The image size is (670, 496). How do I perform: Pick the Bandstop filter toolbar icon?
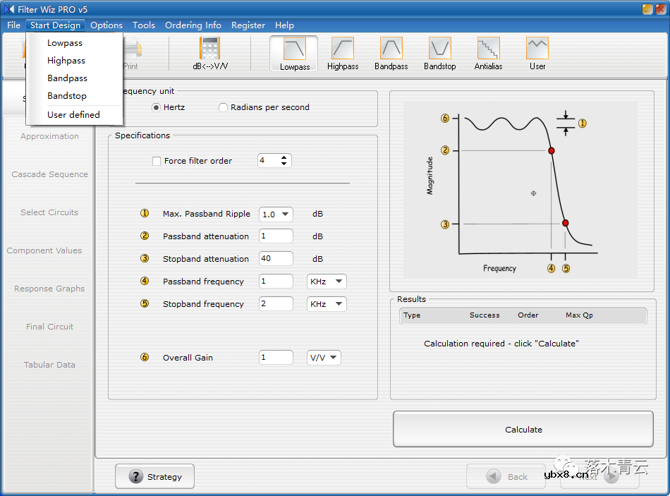coord(439,54)
